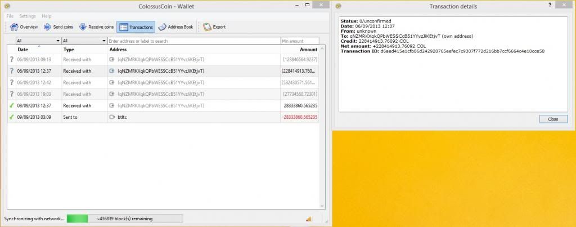The image size is (576, 227).
Task: Click received icon in the 06/09/2013 12:42 row
Action: (112, 82)
